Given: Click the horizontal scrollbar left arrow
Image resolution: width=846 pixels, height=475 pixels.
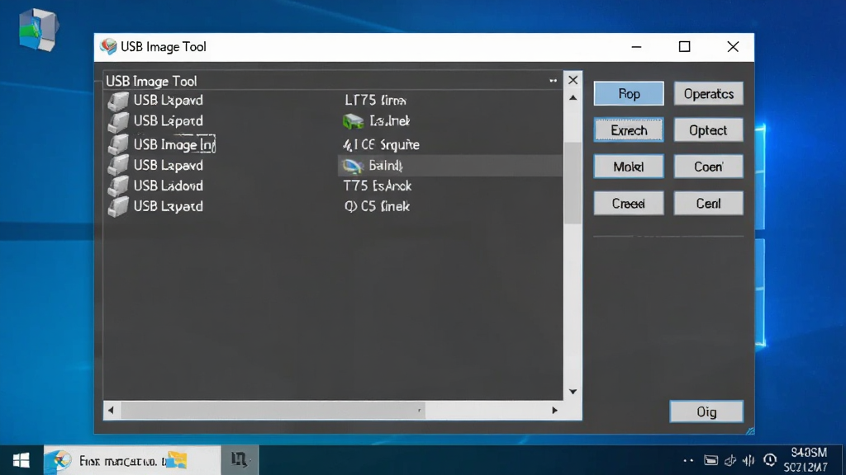Looking at the screenshot, I should tap(112, 411).
